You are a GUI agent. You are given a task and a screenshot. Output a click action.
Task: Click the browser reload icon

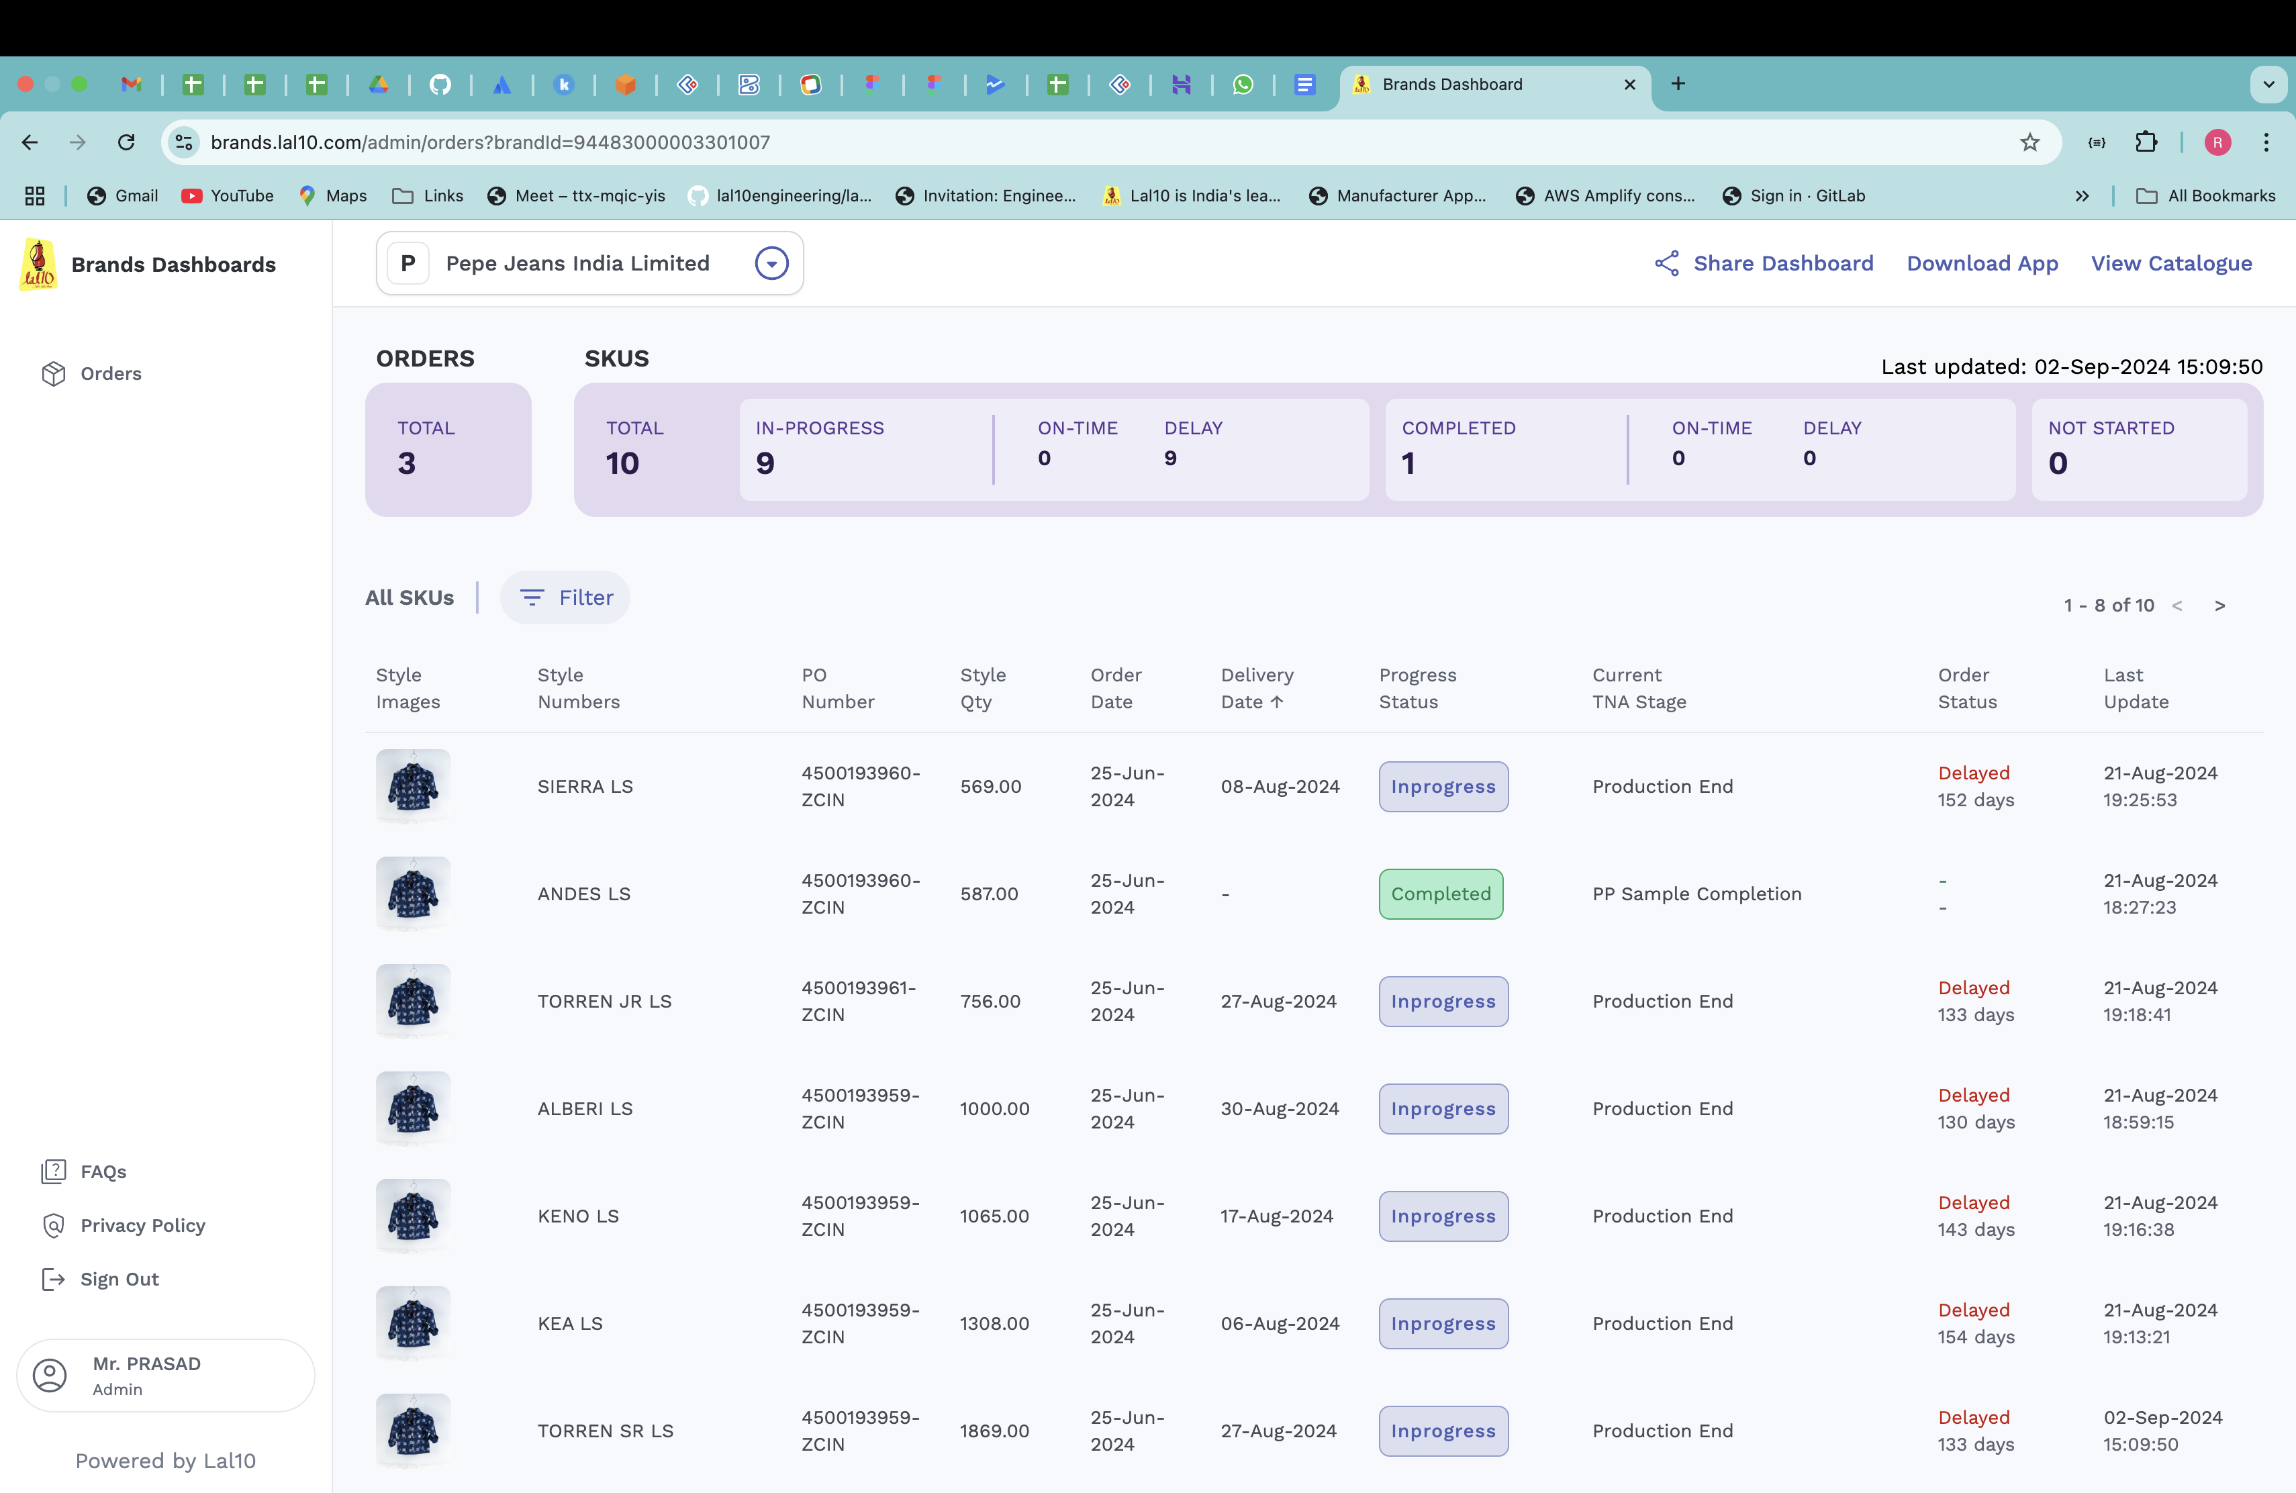[126, 143]
